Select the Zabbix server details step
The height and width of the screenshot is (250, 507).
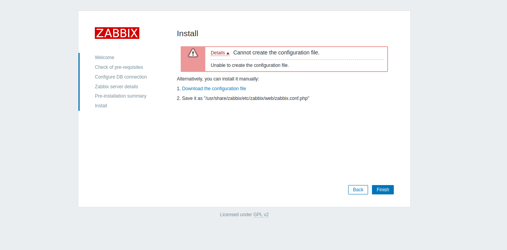click(116, 87)
